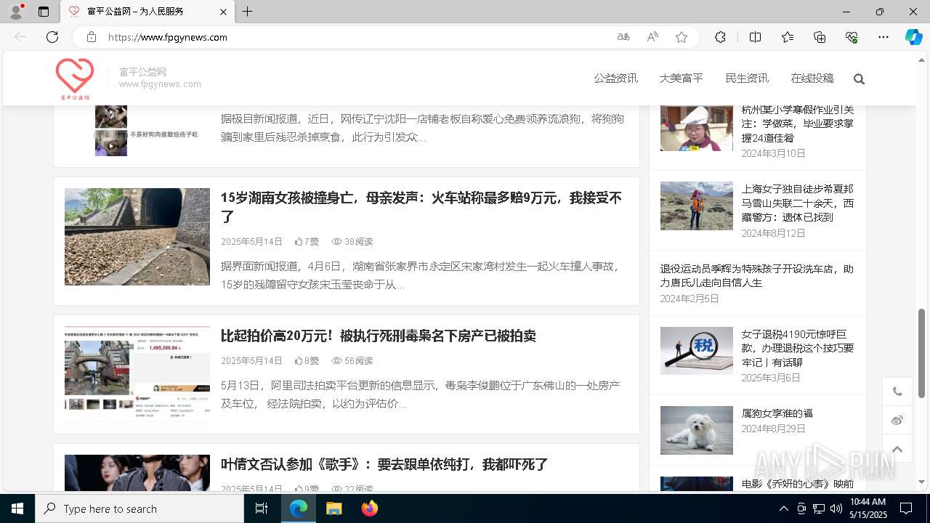Open the Copilot sidebar icon
Viewport: 930px width, 523px height.
(913, 37)
